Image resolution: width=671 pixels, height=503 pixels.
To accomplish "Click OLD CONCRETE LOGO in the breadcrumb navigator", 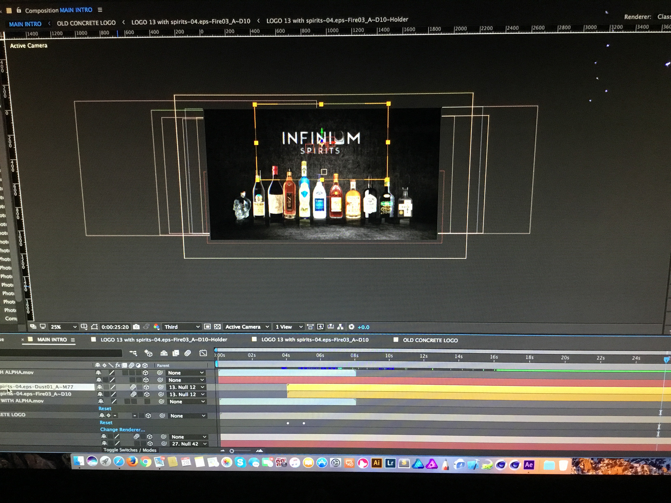I will pos(86,23).
